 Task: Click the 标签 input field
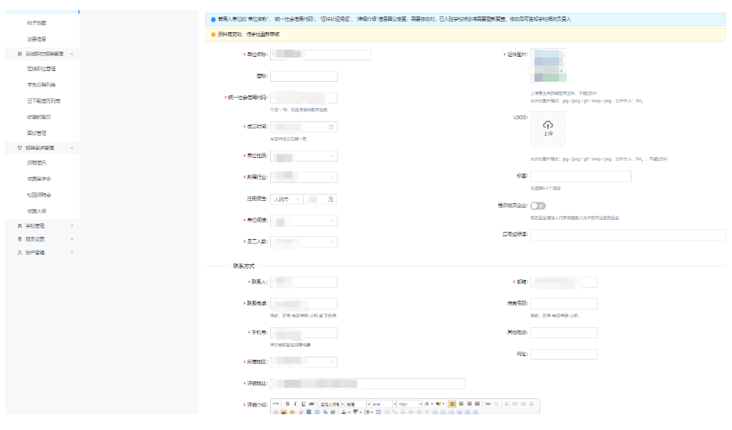tap(580, 177)
